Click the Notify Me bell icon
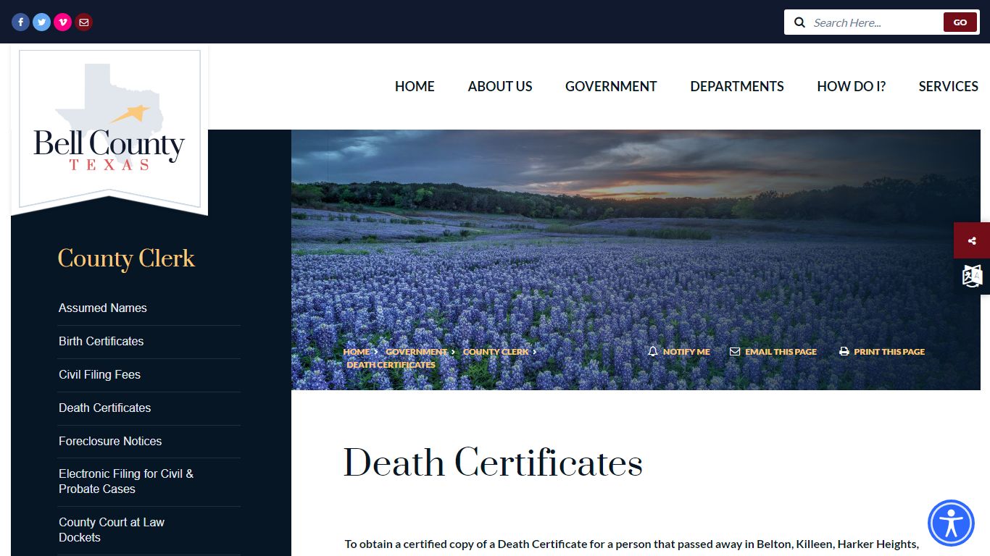 (x=653, y=351)
